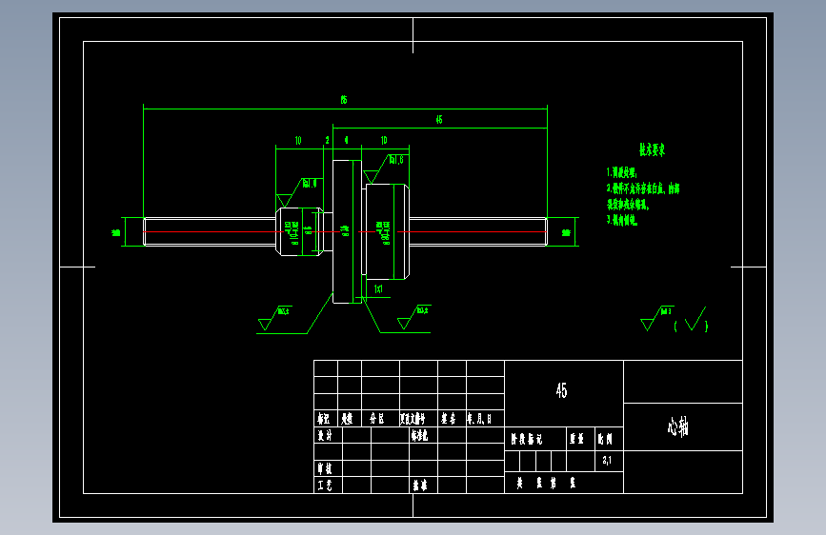Select the 技术要求 heading
The width and height of the screenshot is (826, 535).
[653, 150]
